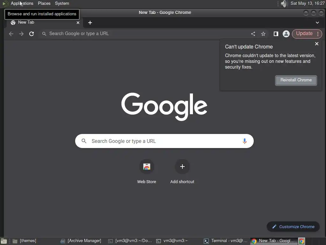
Task: Click the volume speaker icon
Action: [284, 4]
